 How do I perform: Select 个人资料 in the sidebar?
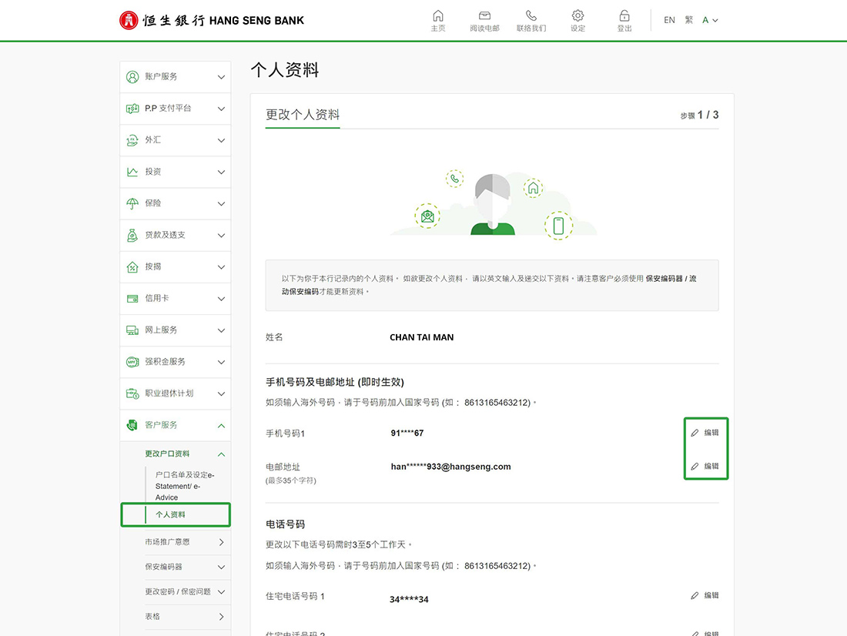170,514
